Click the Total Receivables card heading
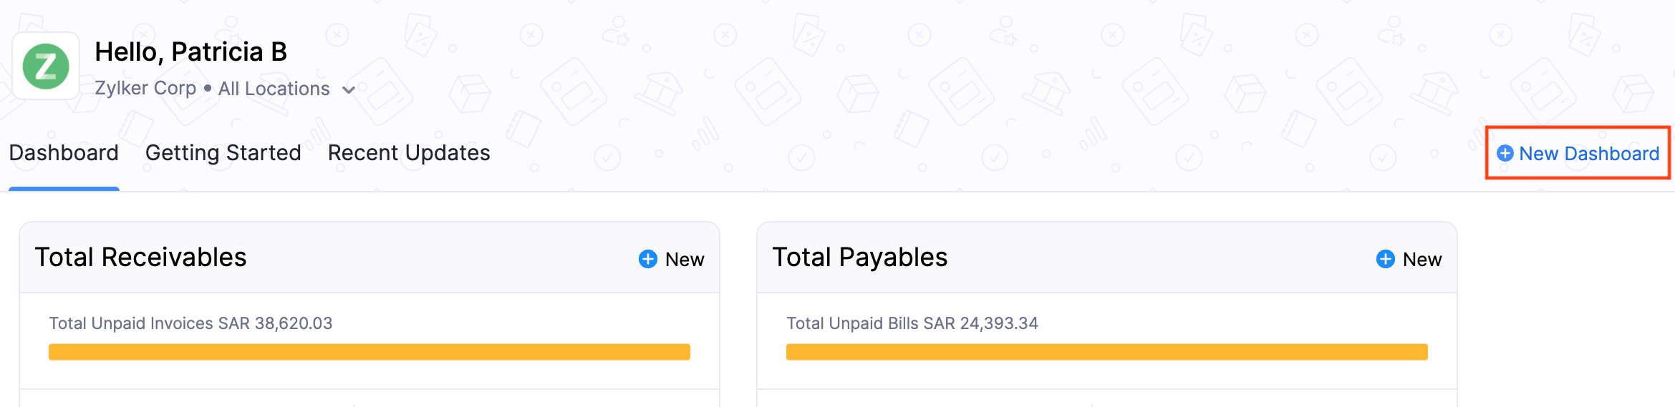 140,258
